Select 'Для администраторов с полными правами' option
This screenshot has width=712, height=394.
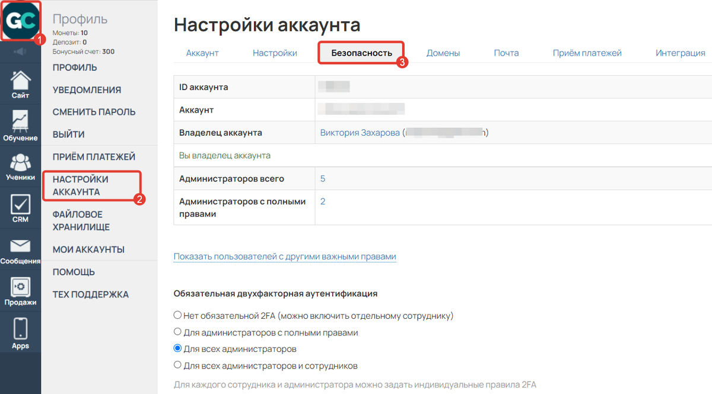[177, 332]
